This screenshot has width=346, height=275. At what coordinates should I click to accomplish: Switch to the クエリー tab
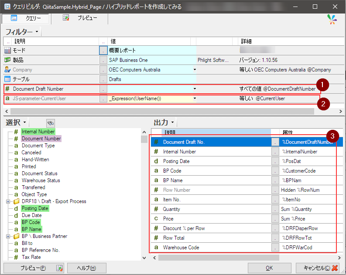point(26,18)
